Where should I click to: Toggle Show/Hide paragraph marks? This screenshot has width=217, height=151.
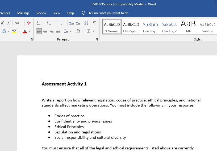pyautogui.click(x=94, y=23)
